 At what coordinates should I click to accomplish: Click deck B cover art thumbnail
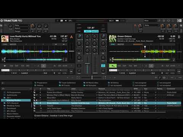(112, 39)
